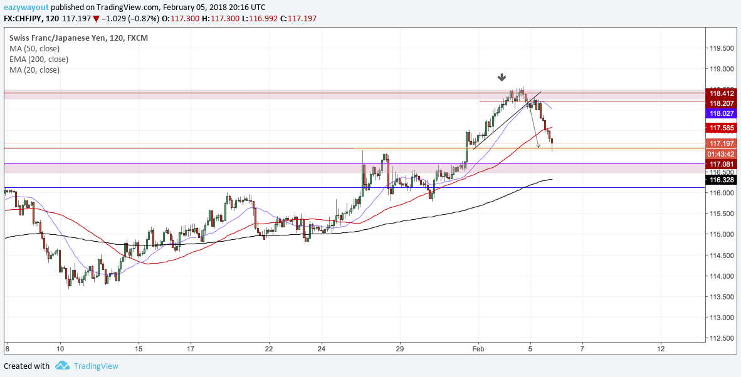Click the 15 date on the time axis

click(138, 349)
